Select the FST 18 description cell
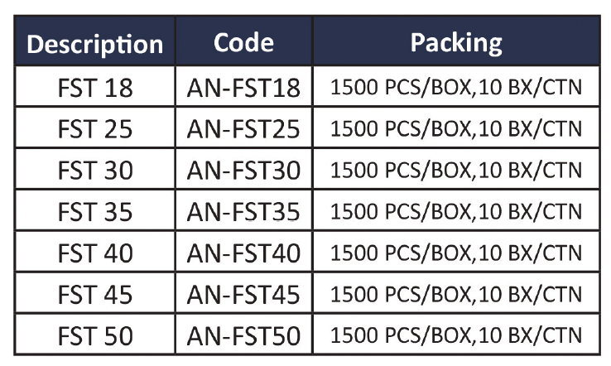 94,86
